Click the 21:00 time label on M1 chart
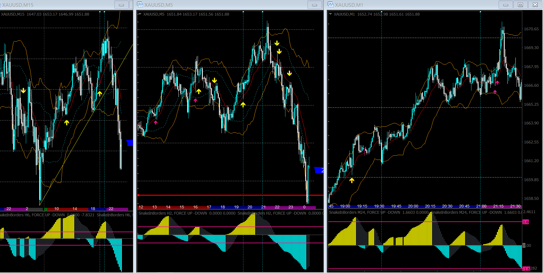543x273 pixels. pos(481,206)
